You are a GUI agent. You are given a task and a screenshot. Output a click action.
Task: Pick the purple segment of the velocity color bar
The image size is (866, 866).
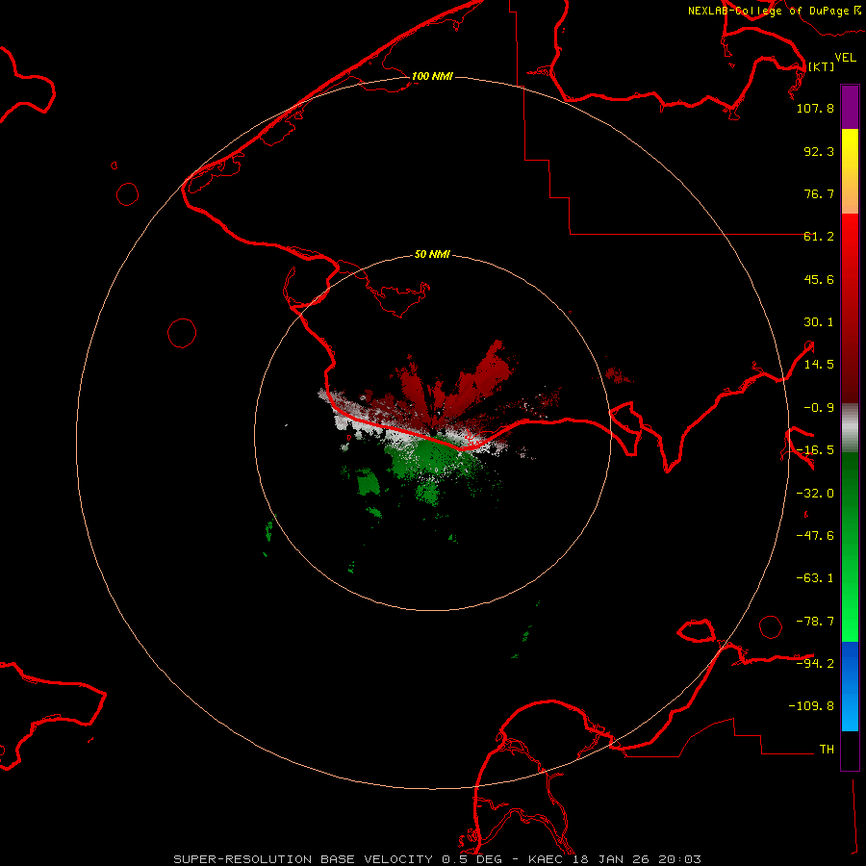[x=850, y=107]
